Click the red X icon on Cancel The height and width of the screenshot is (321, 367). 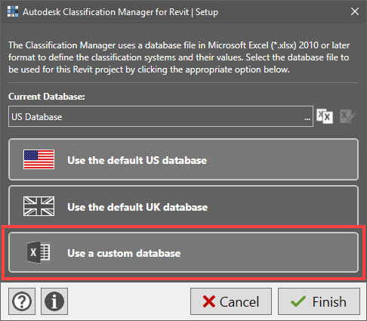[x=209, y=301]
